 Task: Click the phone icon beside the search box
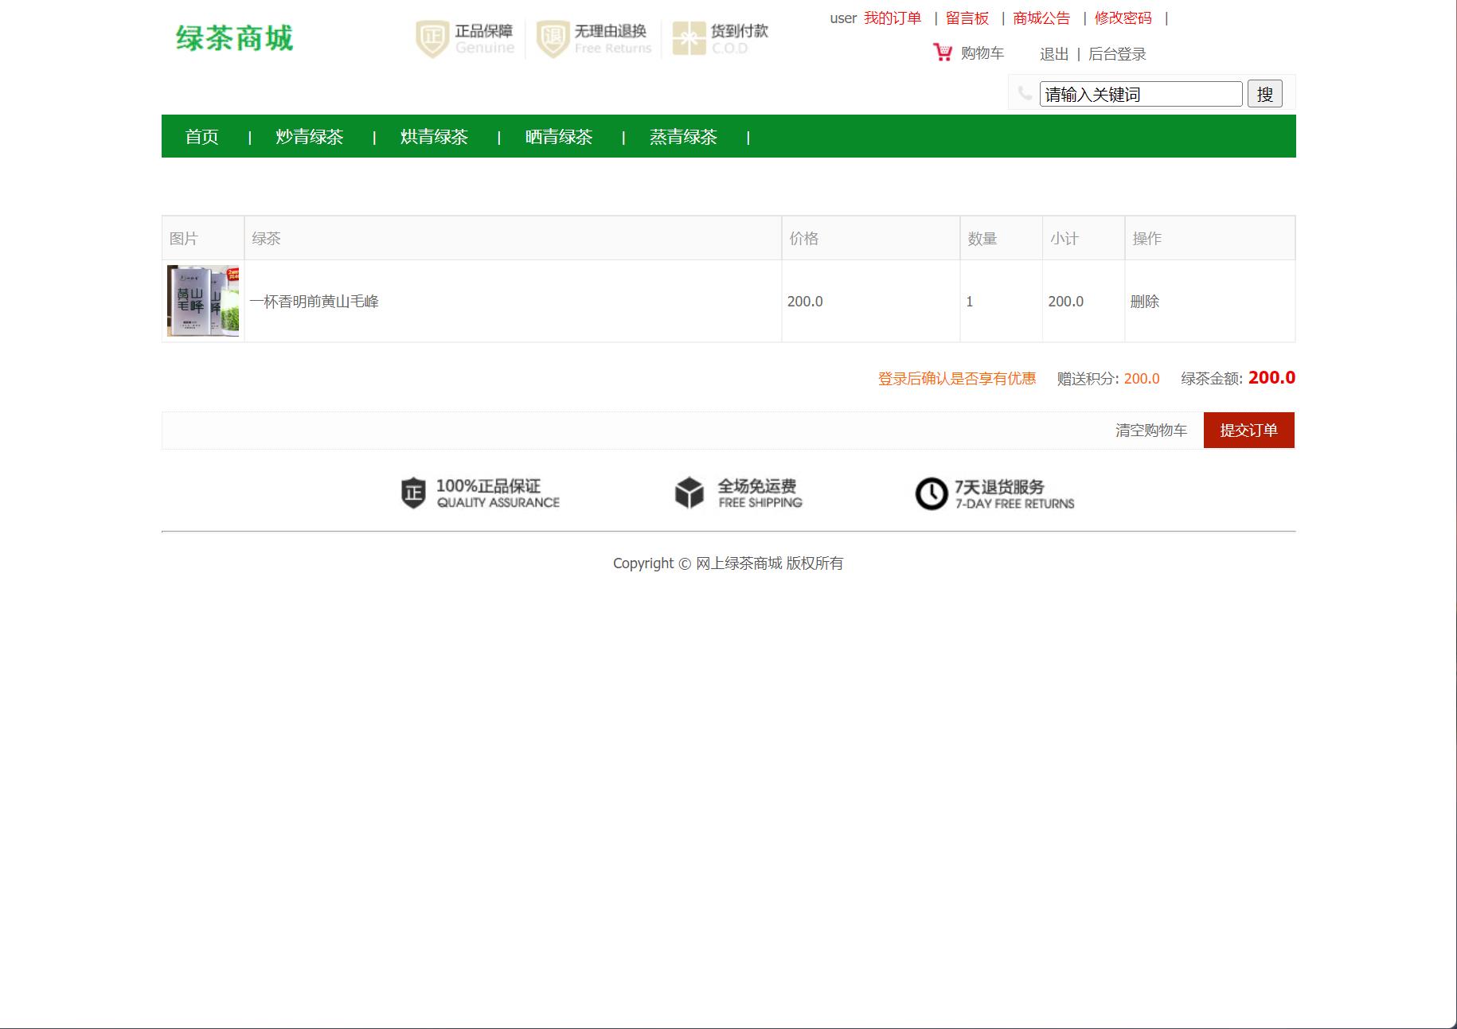click(x=1025, y=93)
